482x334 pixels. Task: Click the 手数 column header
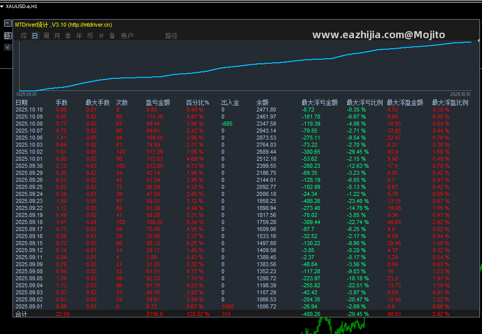(x=61, y=102)
